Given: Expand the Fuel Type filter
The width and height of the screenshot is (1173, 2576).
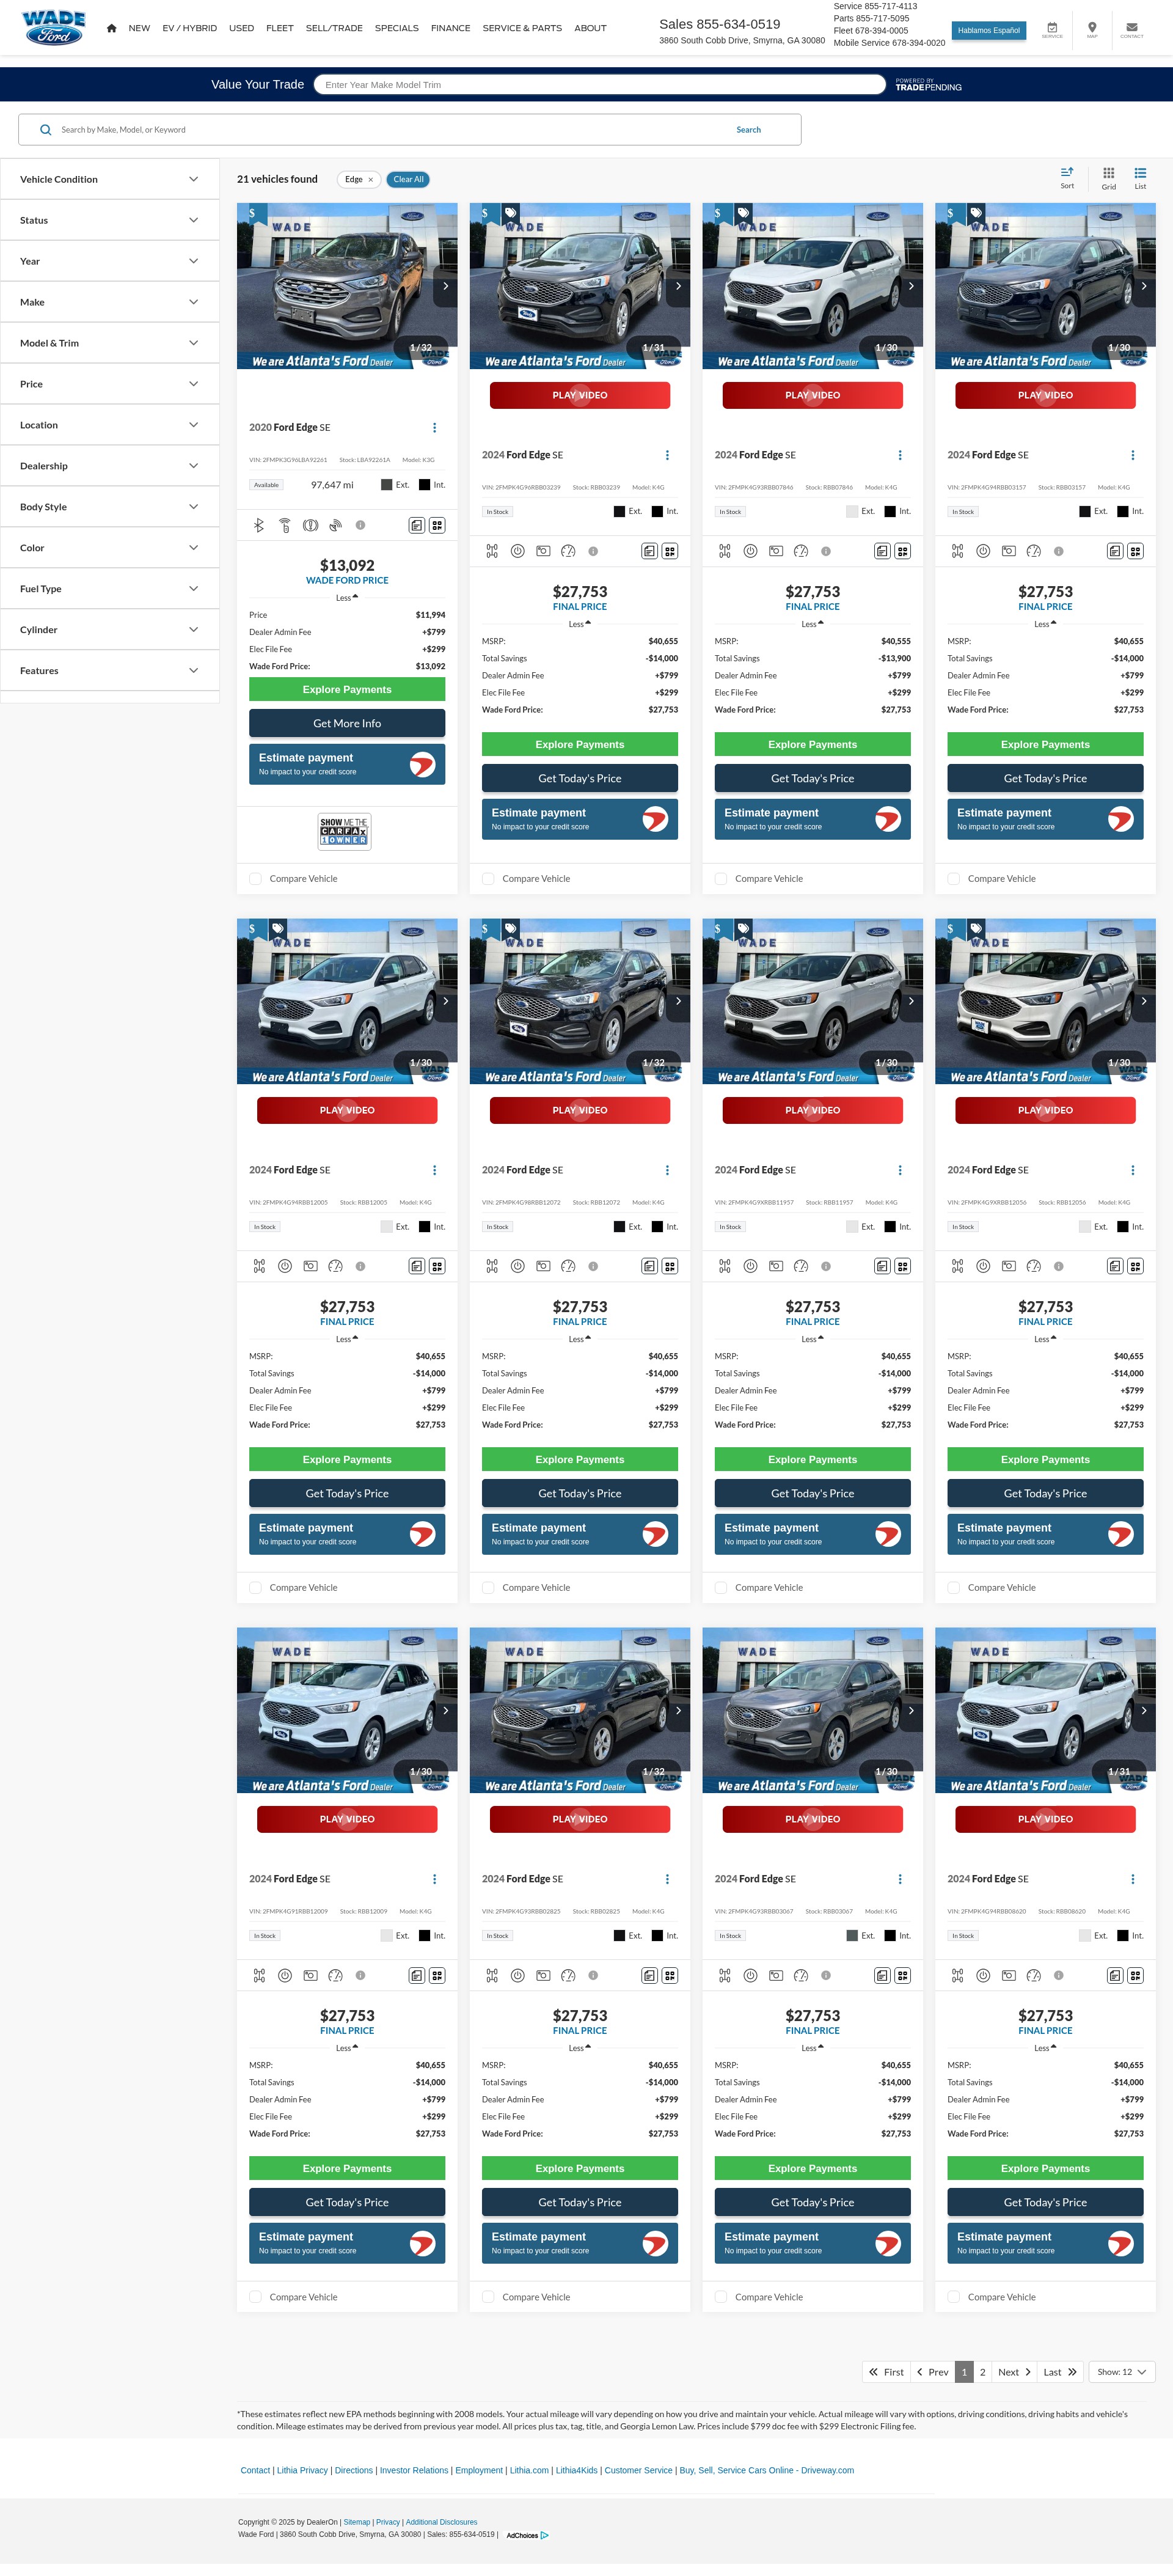Looking at the screenshot, I should point(109,589).
